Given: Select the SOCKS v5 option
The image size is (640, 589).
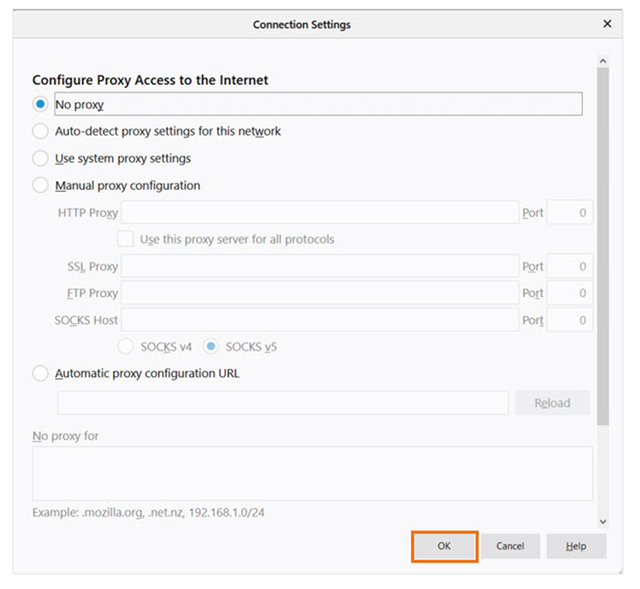Looking at the screenshot, I should [x=211, y=346].
